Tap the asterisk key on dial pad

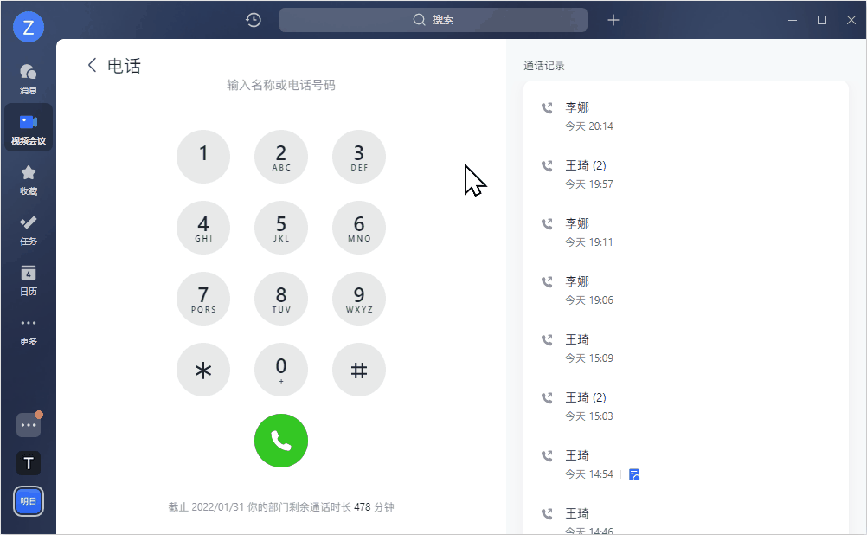(203, 370)
